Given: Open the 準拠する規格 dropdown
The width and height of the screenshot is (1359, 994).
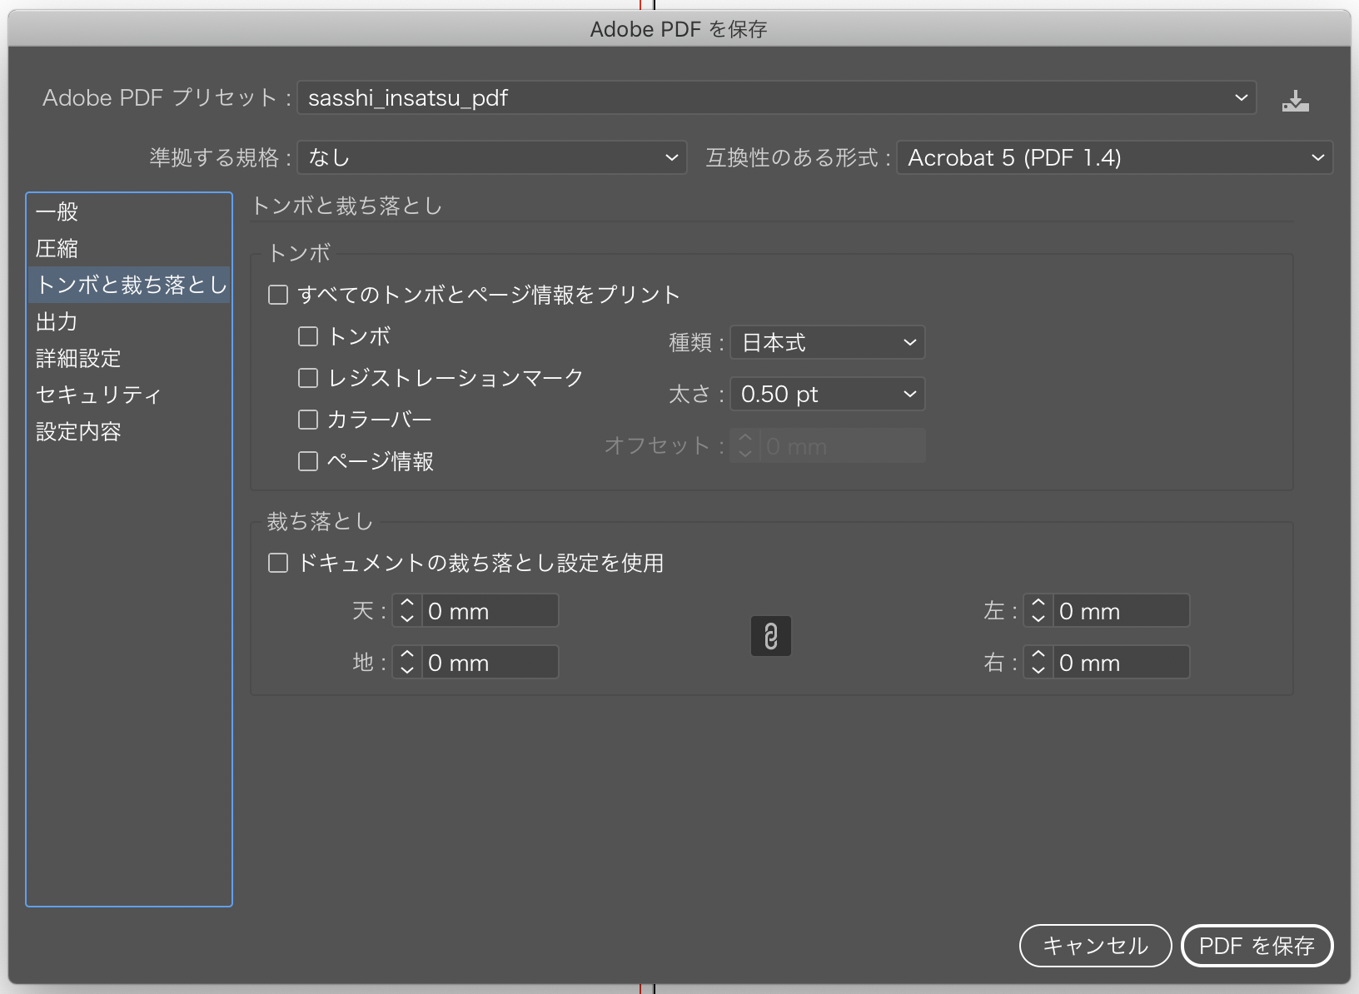Looking at the screenshot, I should tap(492, 157).
